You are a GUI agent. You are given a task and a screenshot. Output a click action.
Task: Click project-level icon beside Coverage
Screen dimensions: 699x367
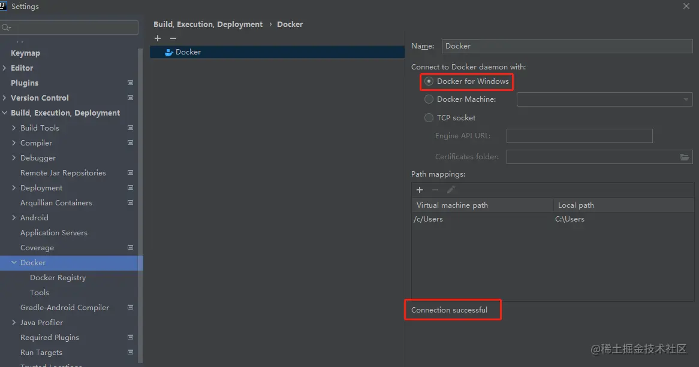tap(130, 247)
